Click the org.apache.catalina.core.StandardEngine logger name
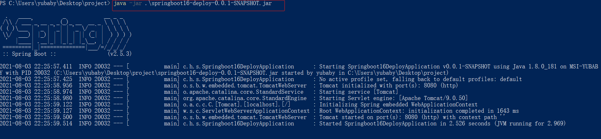Image resolution: width=601 pixels, height=139 pixels. tap(245, 98)
